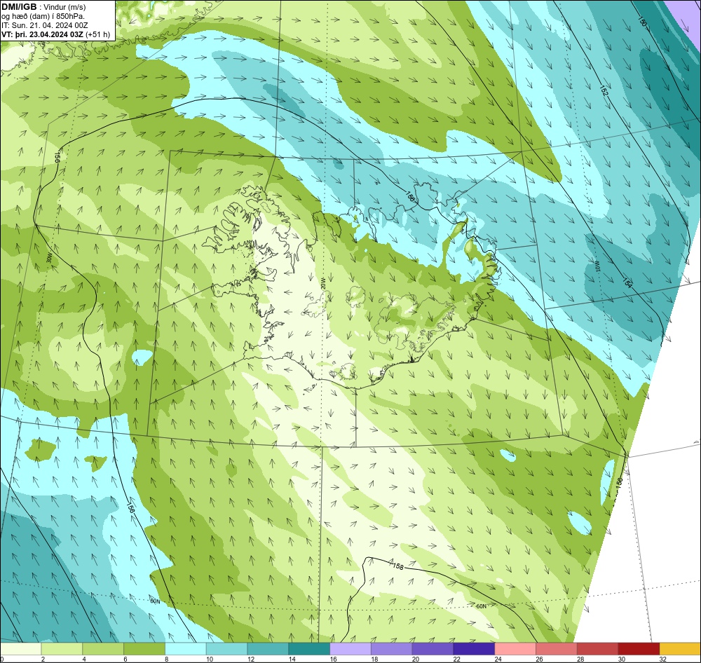
Task: Click the orange swatch above 32 m/s
Action: pyautogui.click(x=681, y=649)
